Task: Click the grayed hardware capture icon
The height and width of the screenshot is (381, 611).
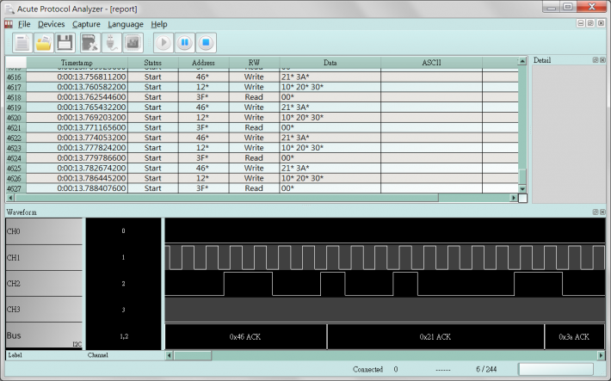Action: (x=132, y=42)
